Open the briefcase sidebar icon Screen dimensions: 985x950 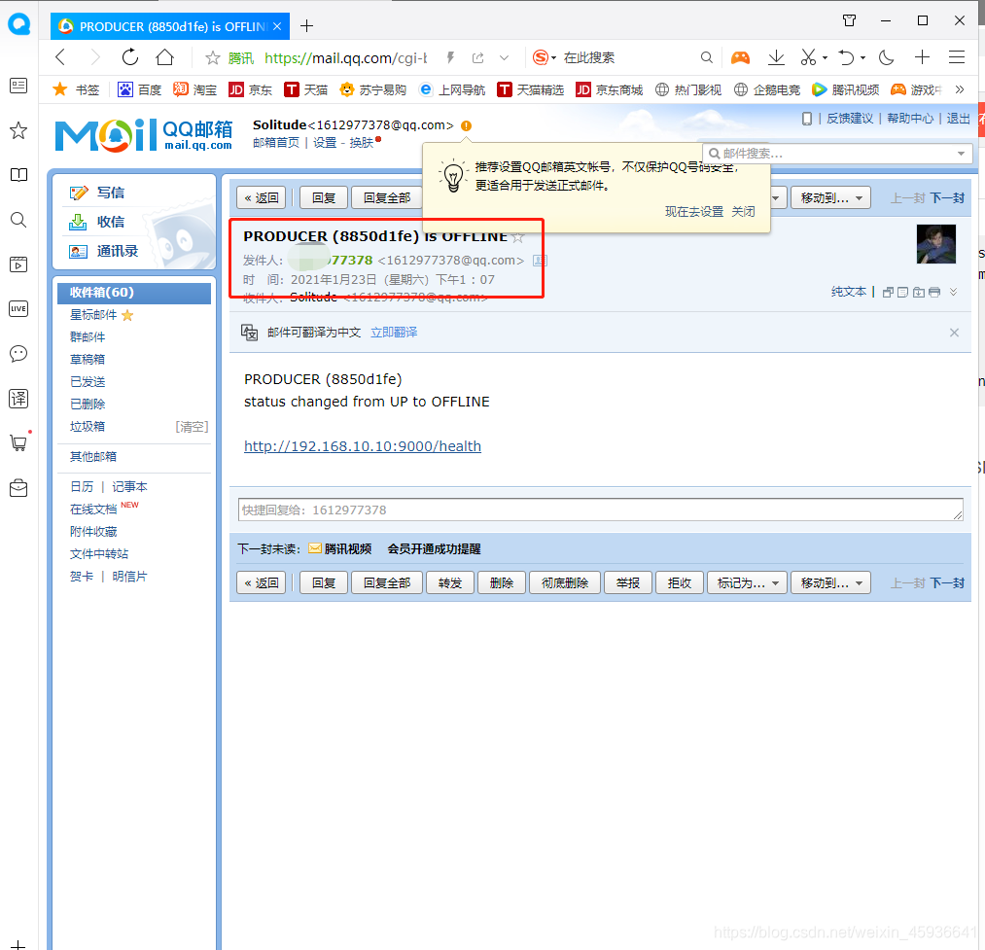[x=18, y=488]
